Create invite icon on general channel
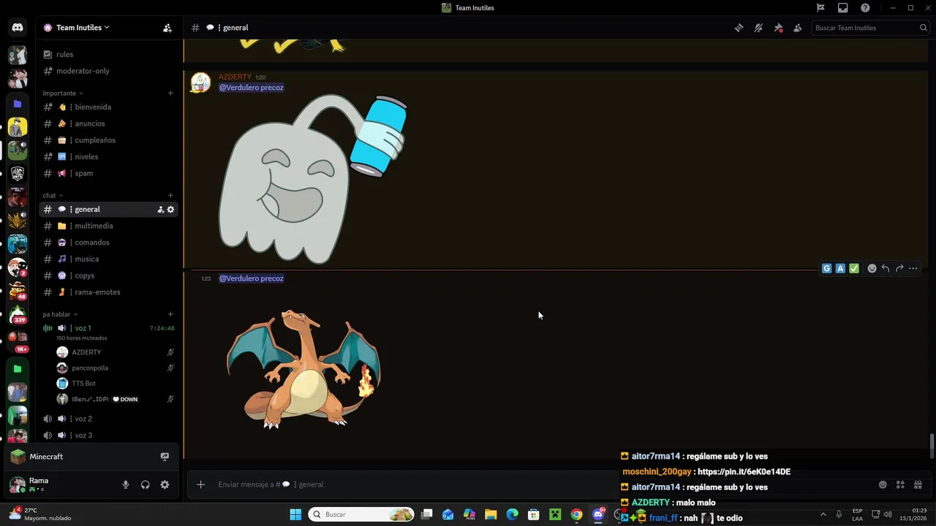Image resolution: width=936 pixels, height=526 pixels. [x=160, y=210]
